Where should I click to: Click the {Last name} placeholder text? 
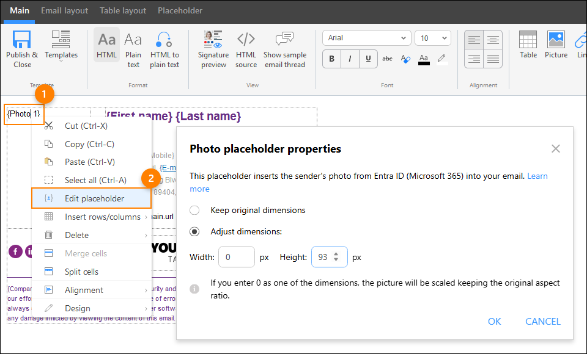(x=208, y=116)
